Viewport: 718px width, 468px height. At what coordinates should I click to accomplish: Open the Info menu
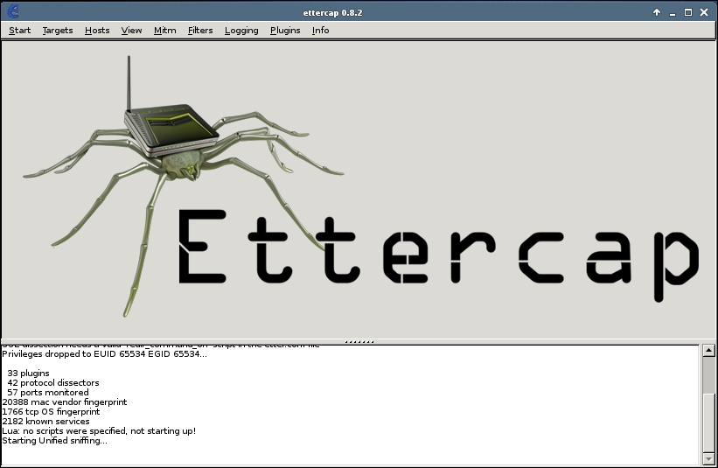click(321, 31)
